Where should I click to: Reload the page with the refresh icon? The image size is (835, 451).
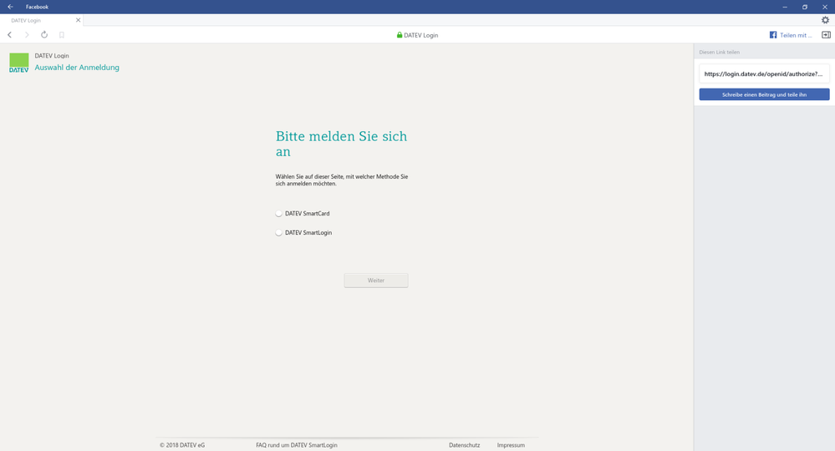[x=44, y=34]
